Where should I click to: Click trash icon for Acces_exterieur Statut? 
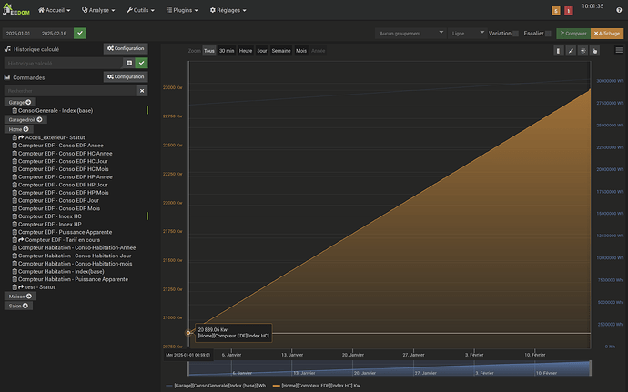(x=15, y=137)
